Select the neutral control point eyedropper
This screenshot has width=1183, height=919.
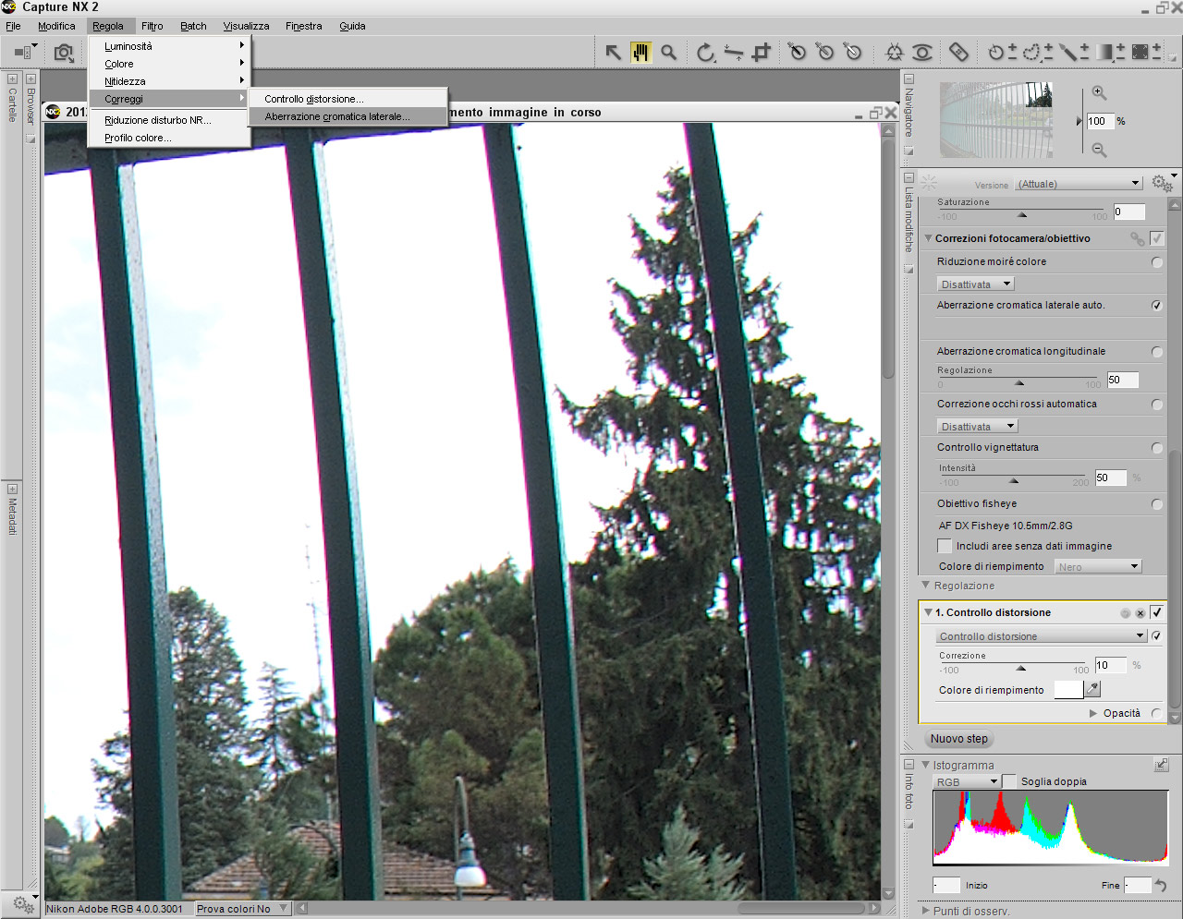824,53
